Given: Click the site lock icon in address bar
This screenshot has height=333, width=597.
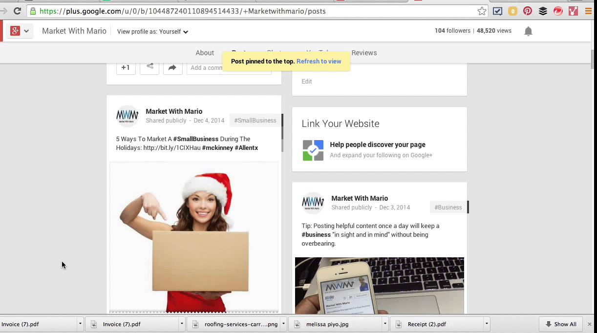Looking at the screenshot, I should pos(33,11).
